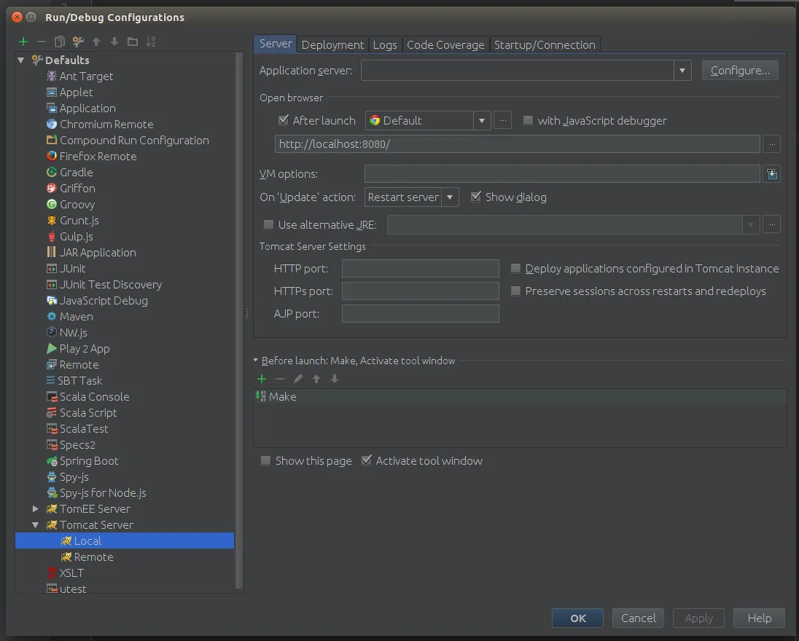Collapse the Tomcat Server node

35,525
